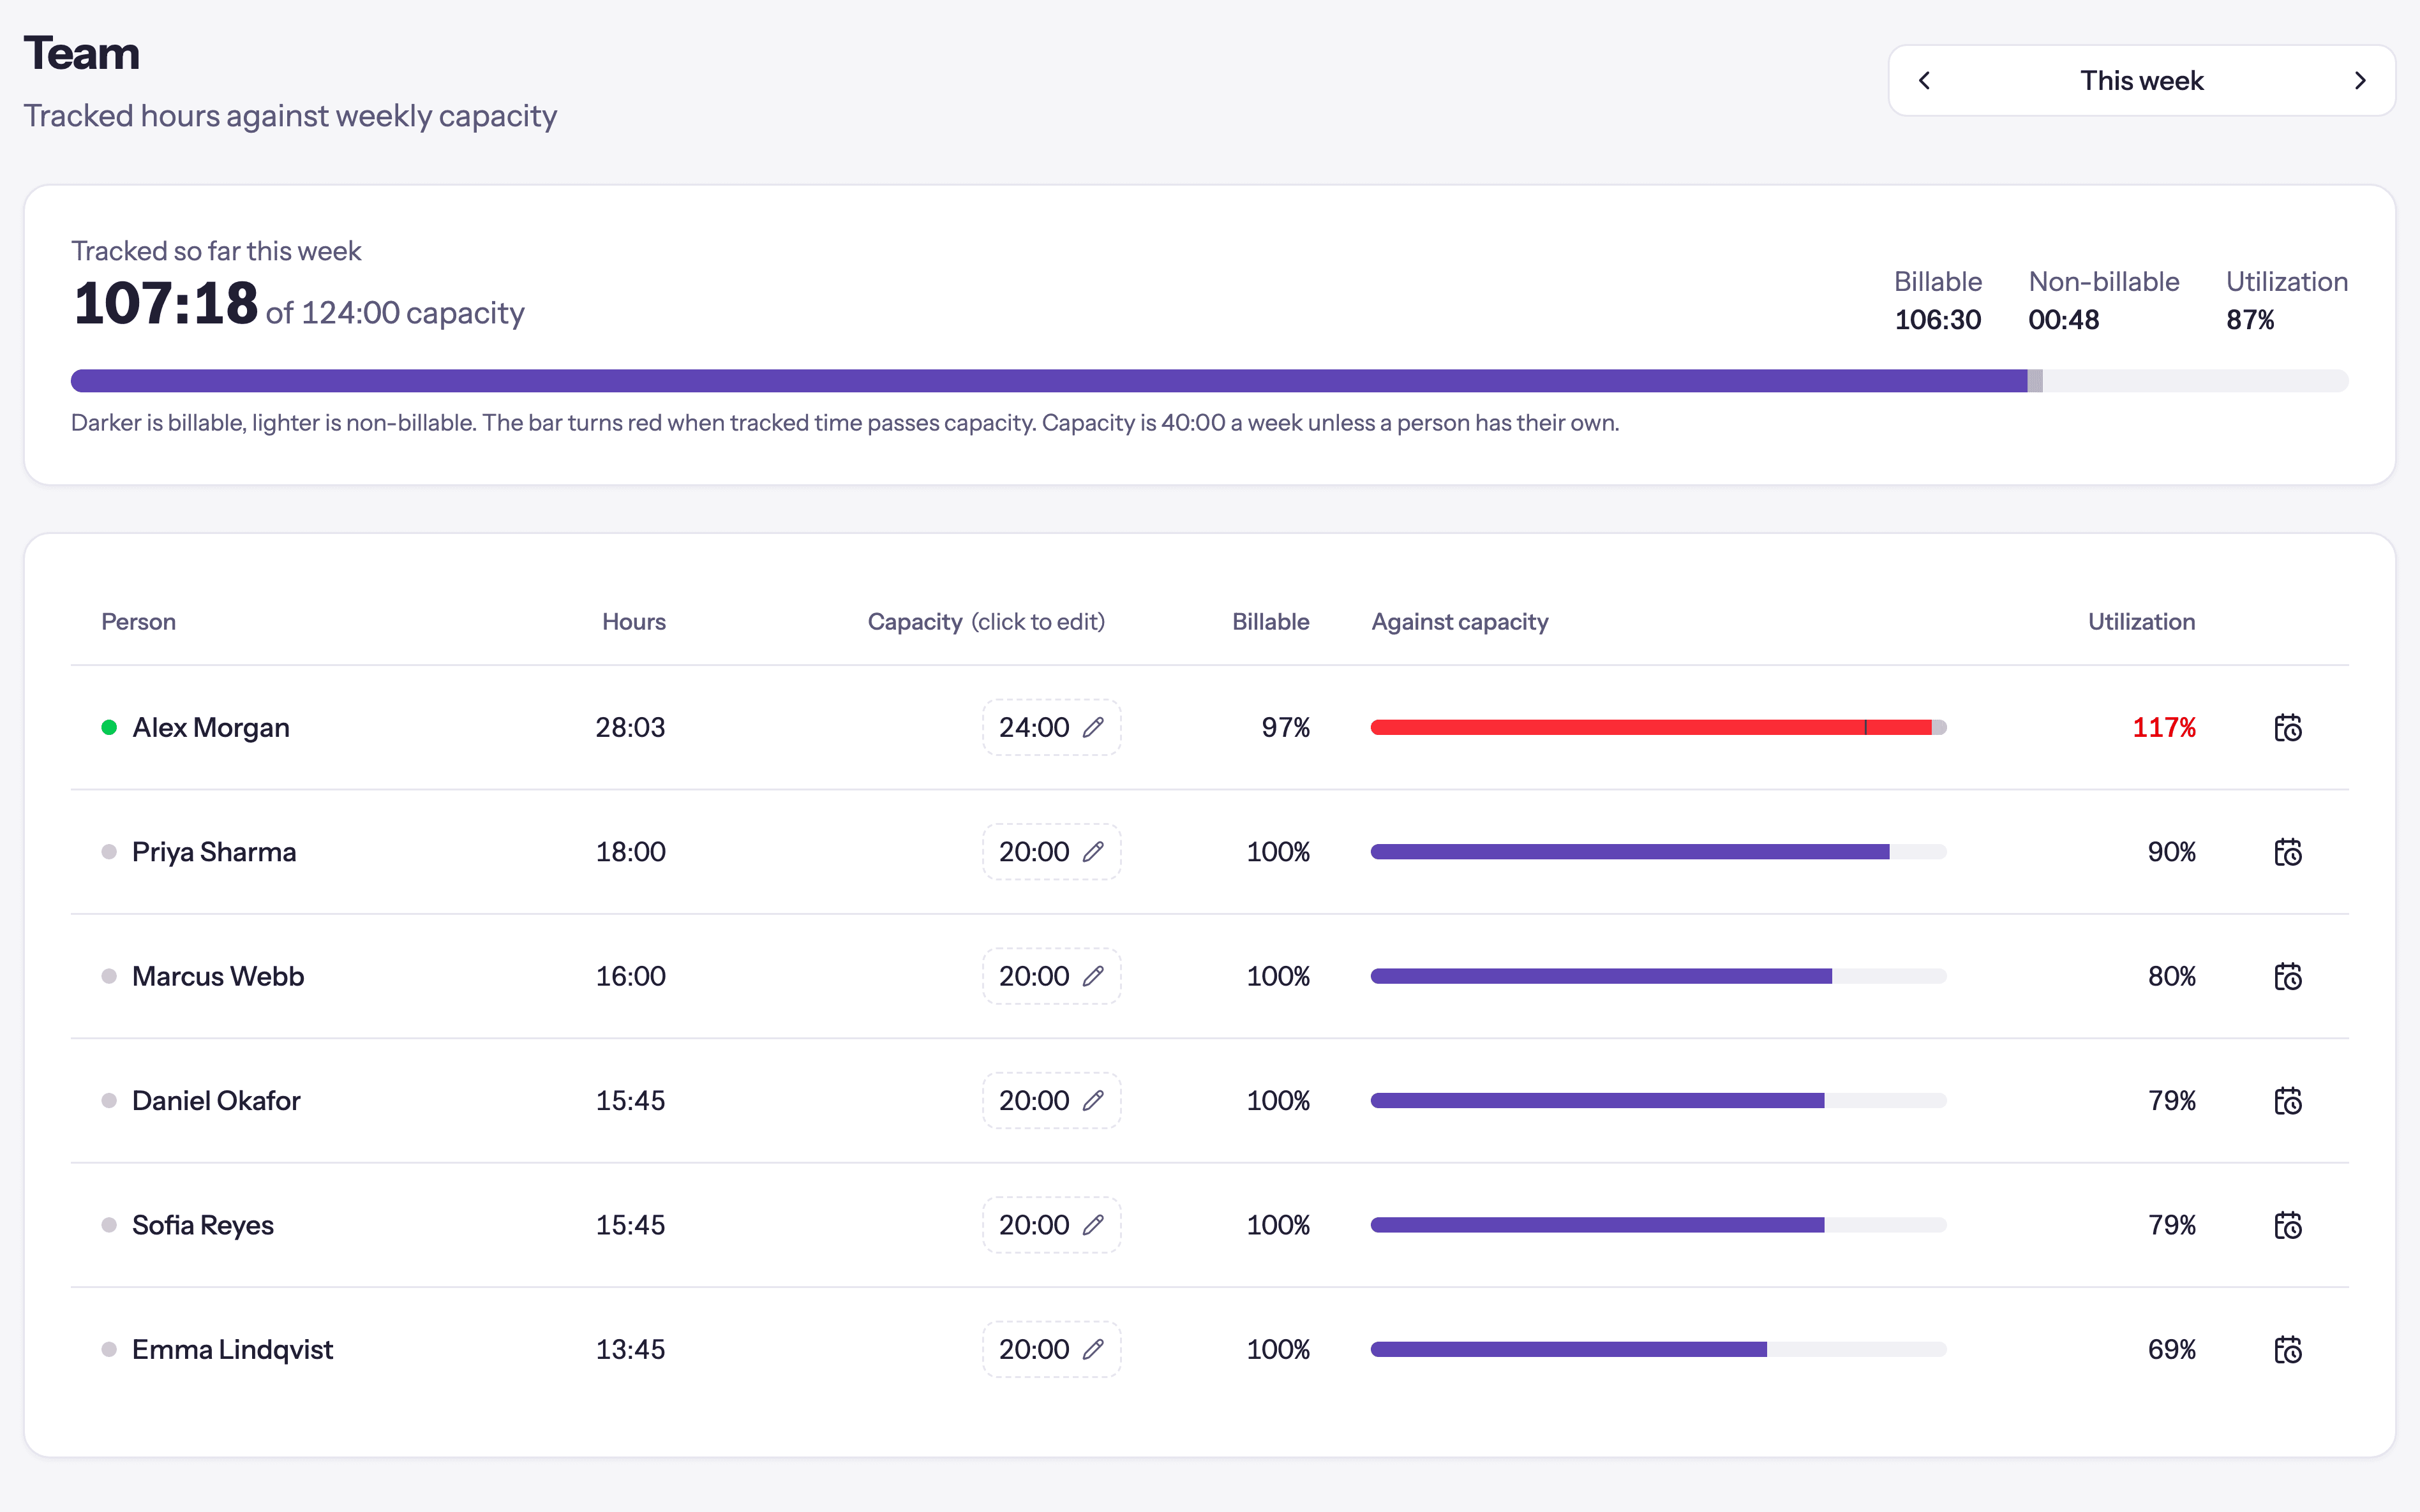Open Daniel Okafor's timesheet calendar icon
Screen dimensions: 2420x1512
coord(2287,1100)
